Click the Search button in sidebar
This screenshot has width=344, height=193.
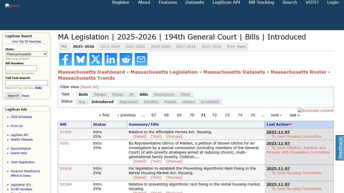[13, 95]
